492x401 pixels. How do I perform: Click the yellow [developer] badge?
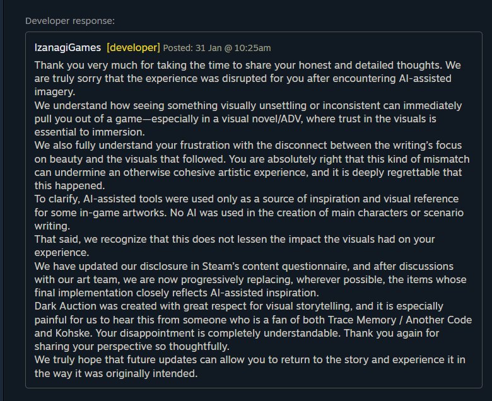pos(133,47)
